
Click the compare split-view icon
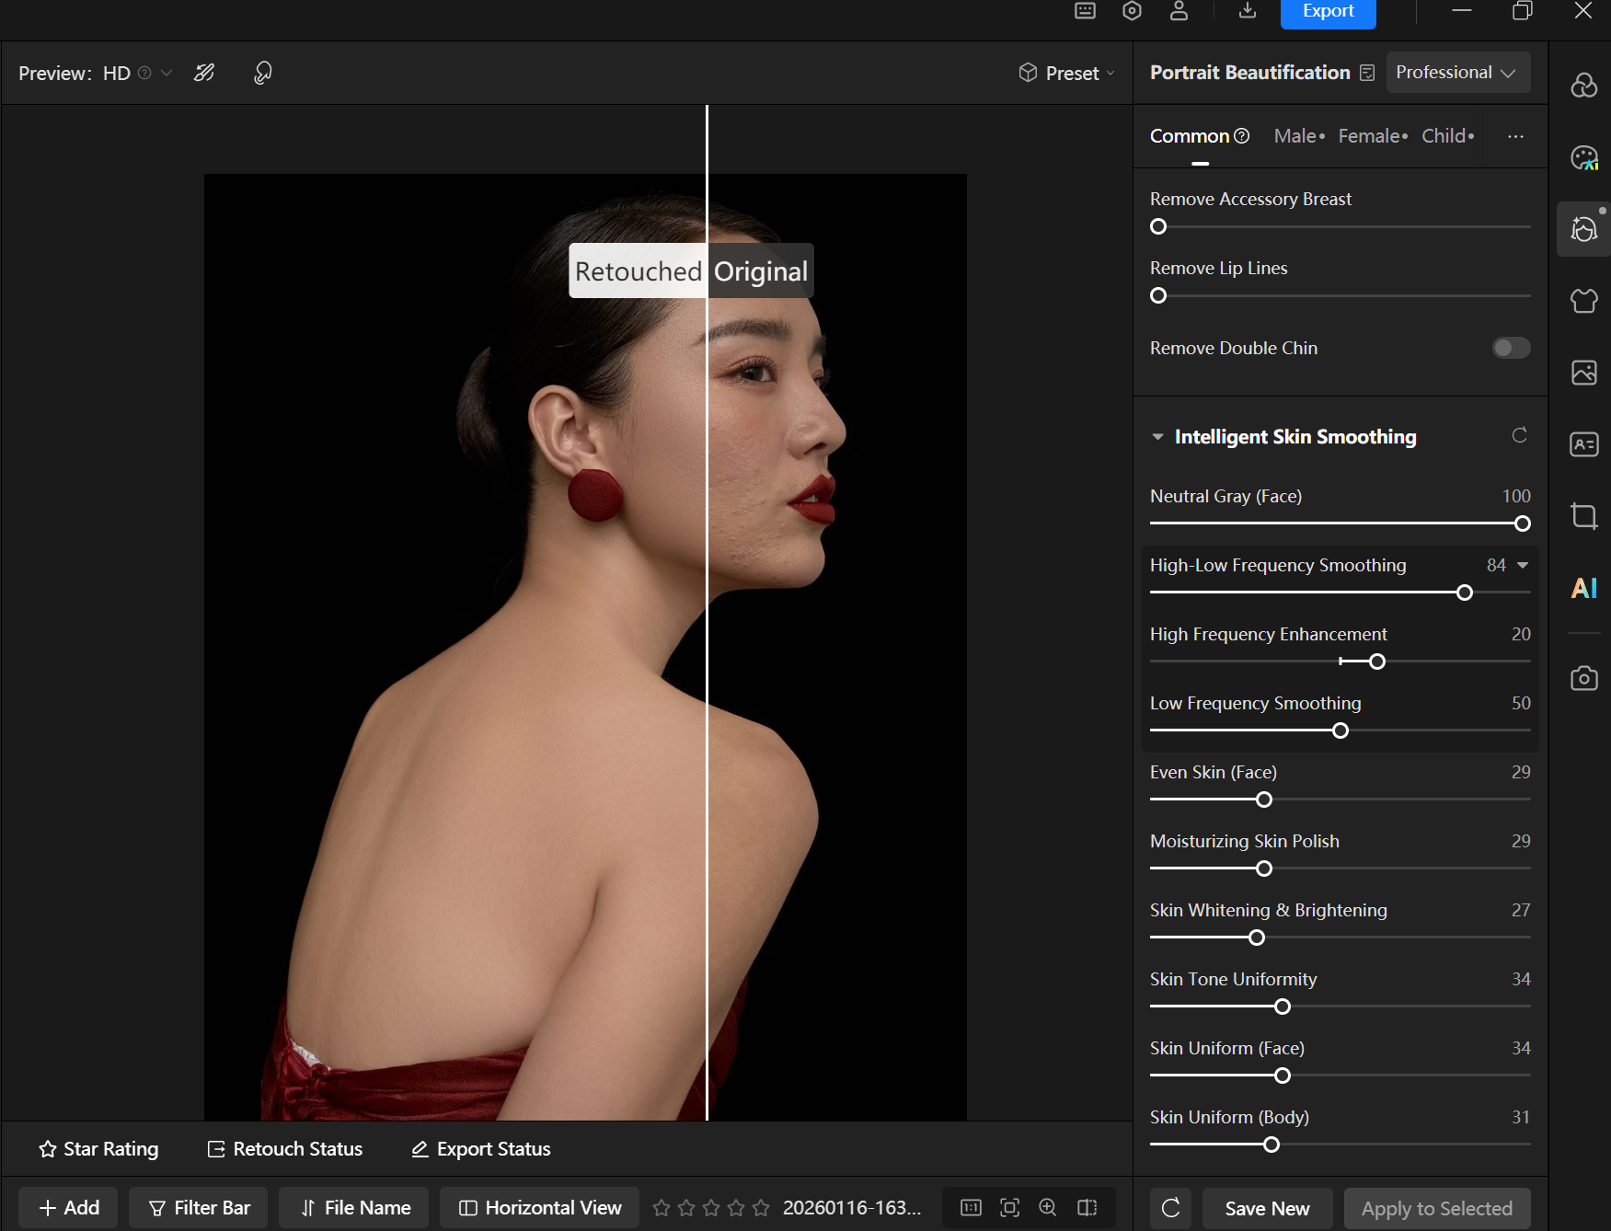click(1087, 1208)
